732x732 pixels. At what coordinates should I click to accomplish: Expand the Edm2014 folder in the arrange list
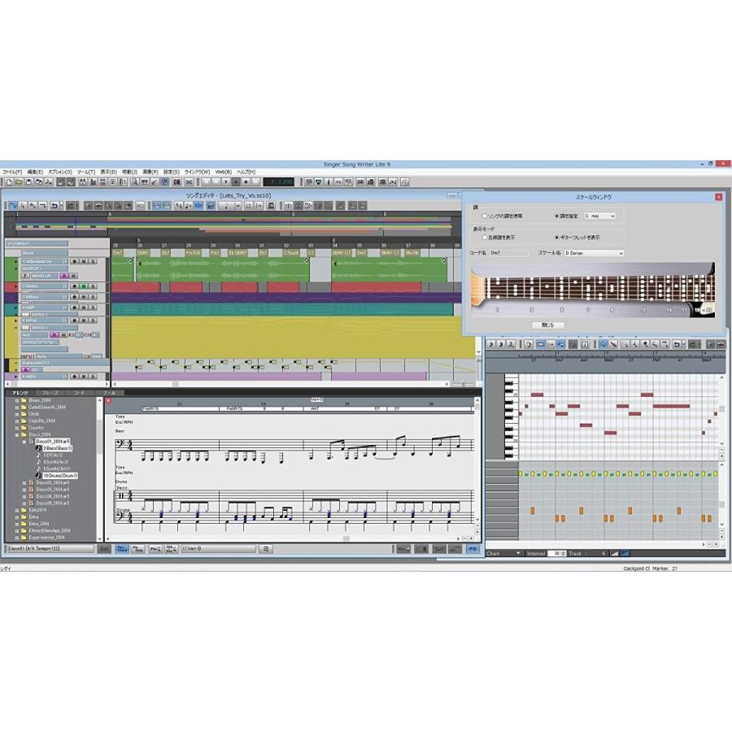pos(16,510)
